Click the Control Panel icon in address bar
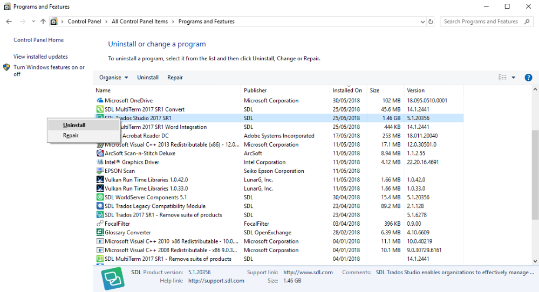The image size is (539, 292). (x=54, y=22)
